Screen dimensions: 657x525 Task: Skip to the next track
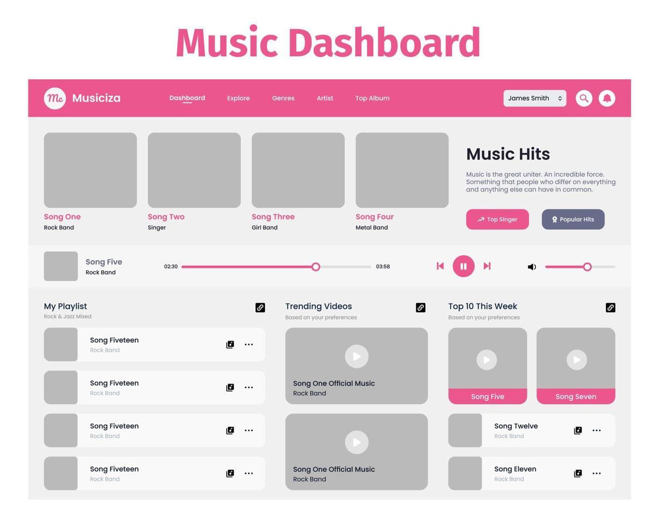(x=487, y=266)
